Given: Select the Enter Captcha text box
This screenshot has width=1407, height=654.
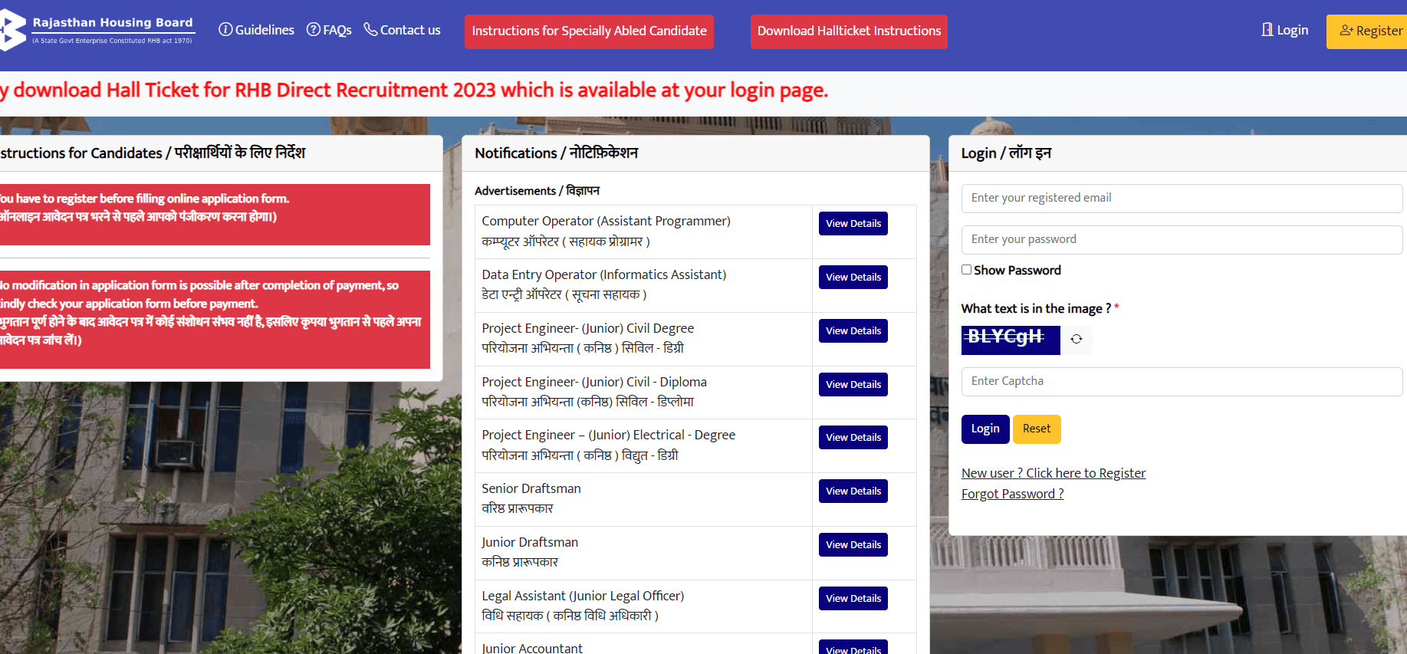Looking at the screenshot, I should tap(1182, 382).
